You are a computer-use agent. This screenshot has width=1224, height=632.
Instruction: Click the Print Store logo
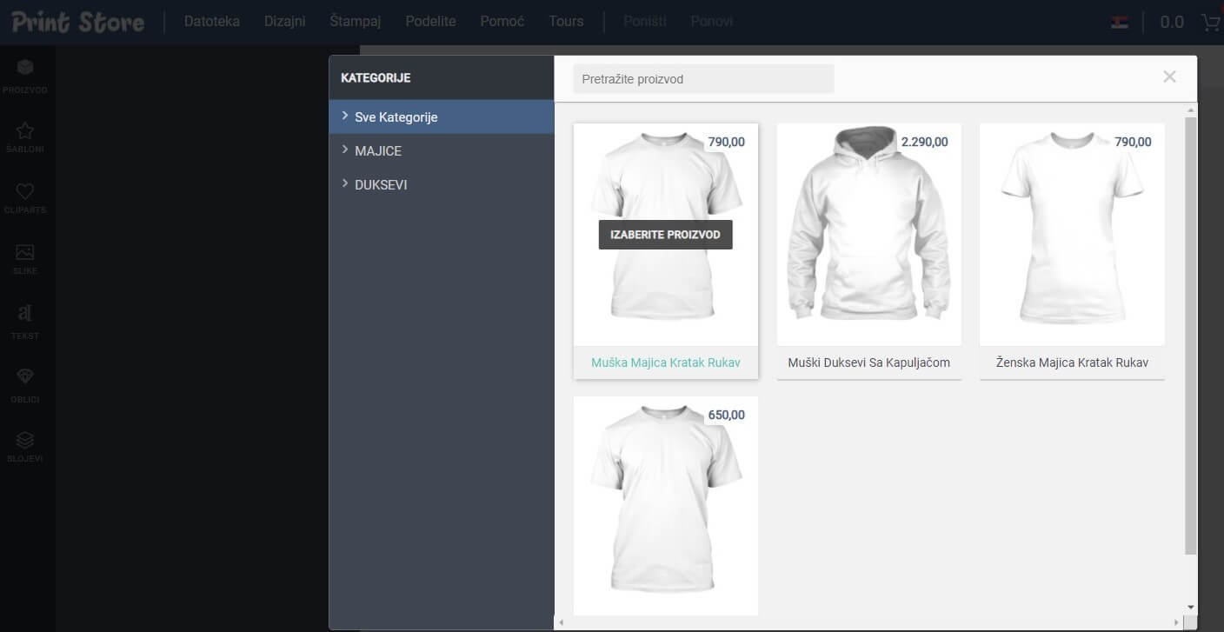click(x=78, y=22)
